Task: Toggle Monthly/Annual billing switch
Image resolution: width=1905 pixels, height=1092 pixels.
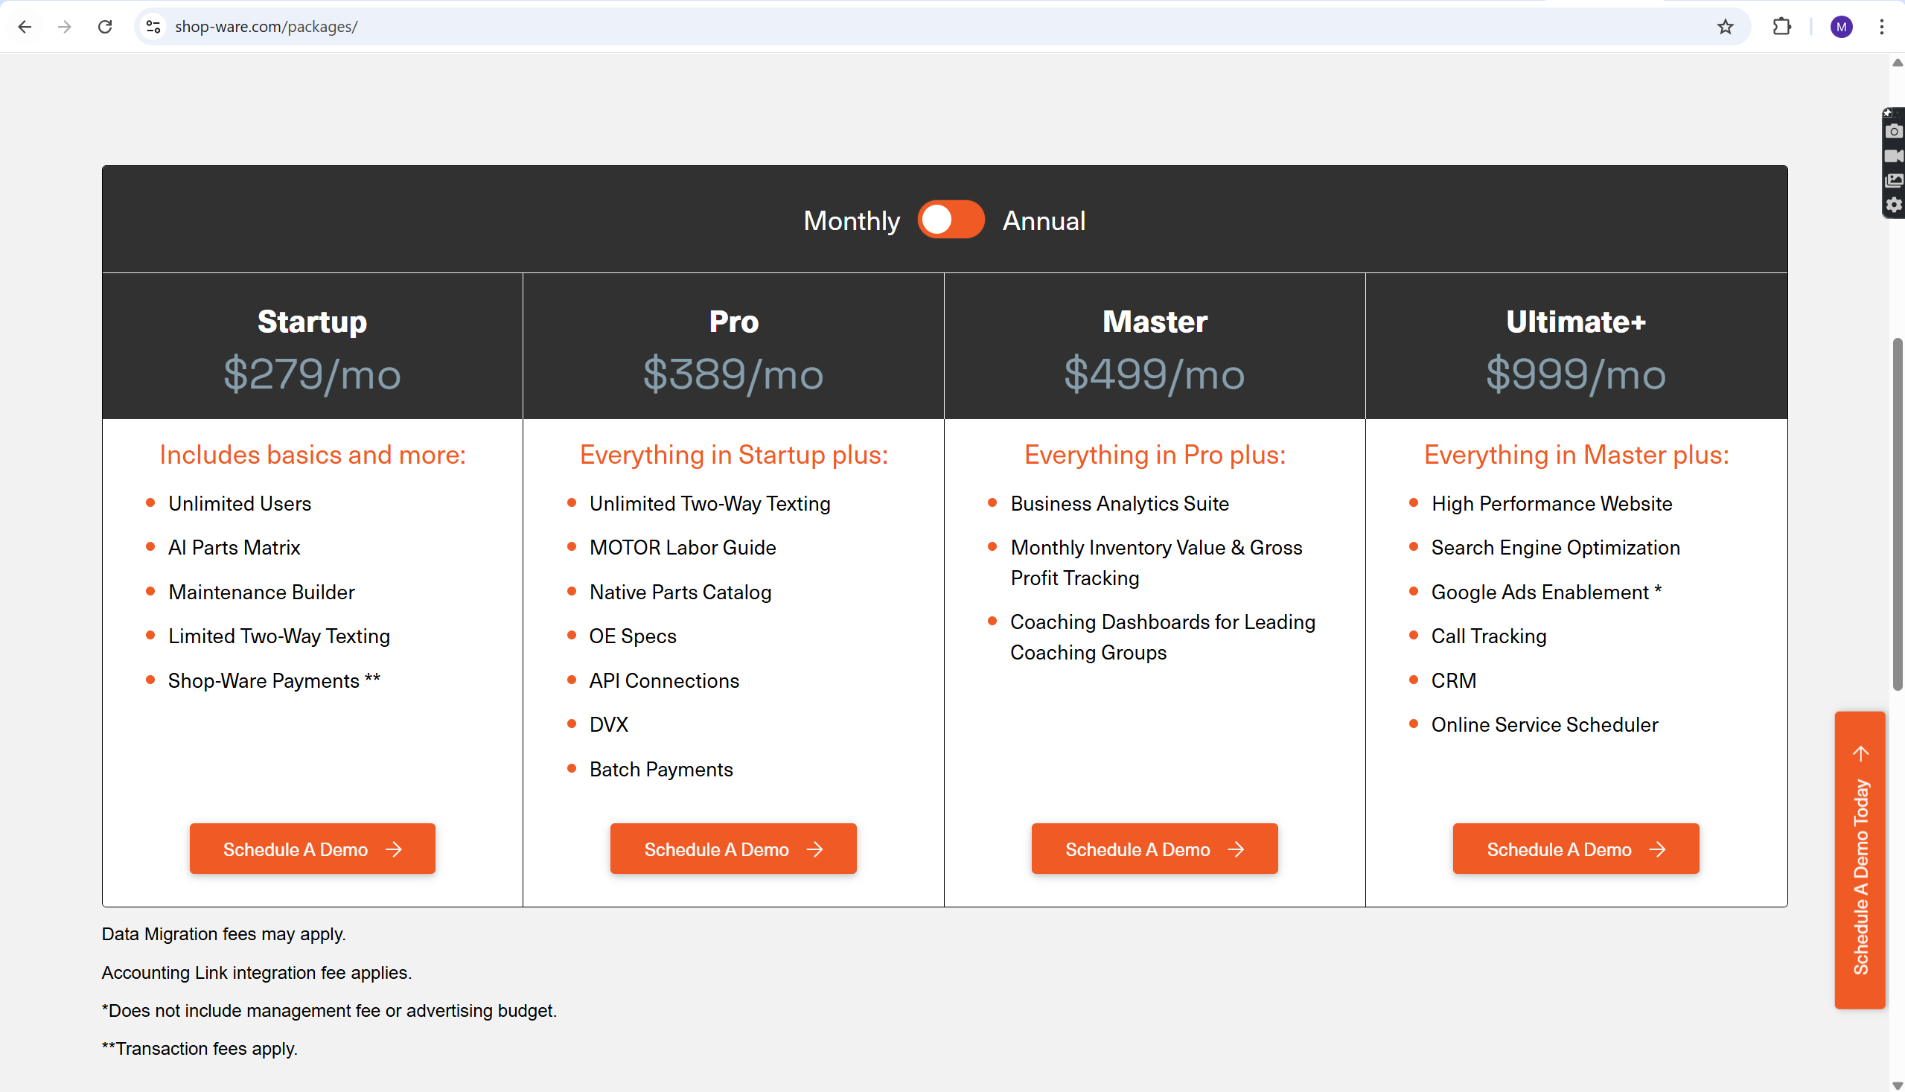Action: coord(951,220)
